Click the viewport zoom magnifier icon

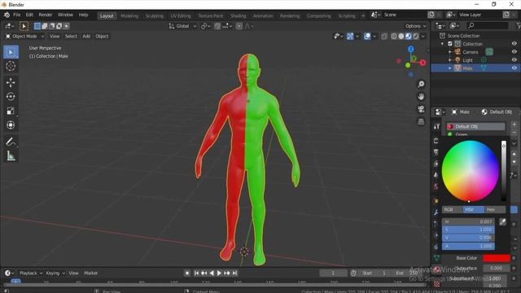click(x=421, y=85)
